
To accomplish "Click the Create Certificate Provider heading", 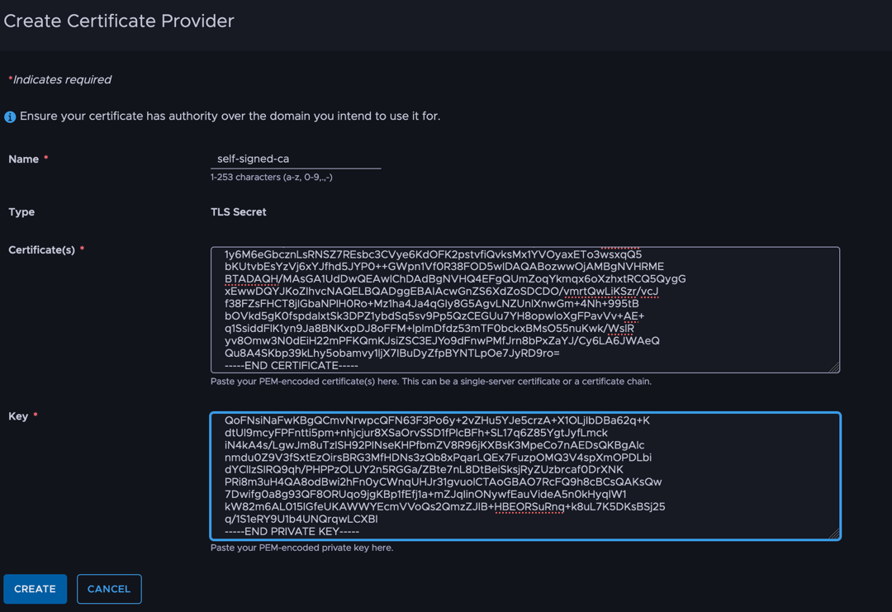I will tap(119, 21).
